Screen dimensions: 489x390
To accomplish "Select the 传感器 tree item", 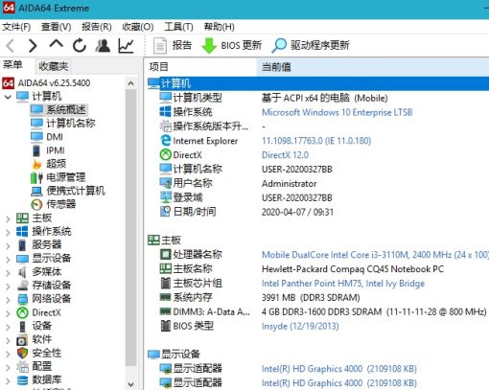I will pos(60,204).
